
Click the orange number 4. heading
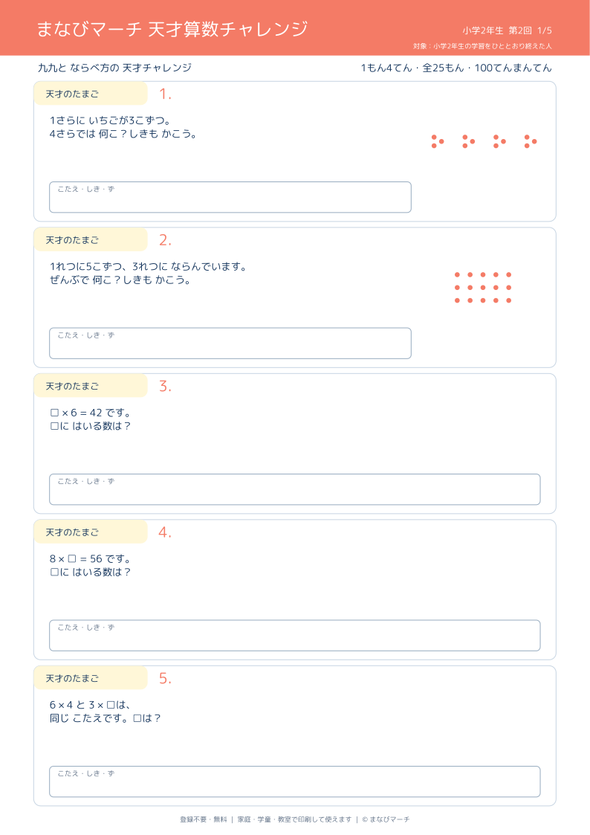pyautogui.click(x=165, y=532)
